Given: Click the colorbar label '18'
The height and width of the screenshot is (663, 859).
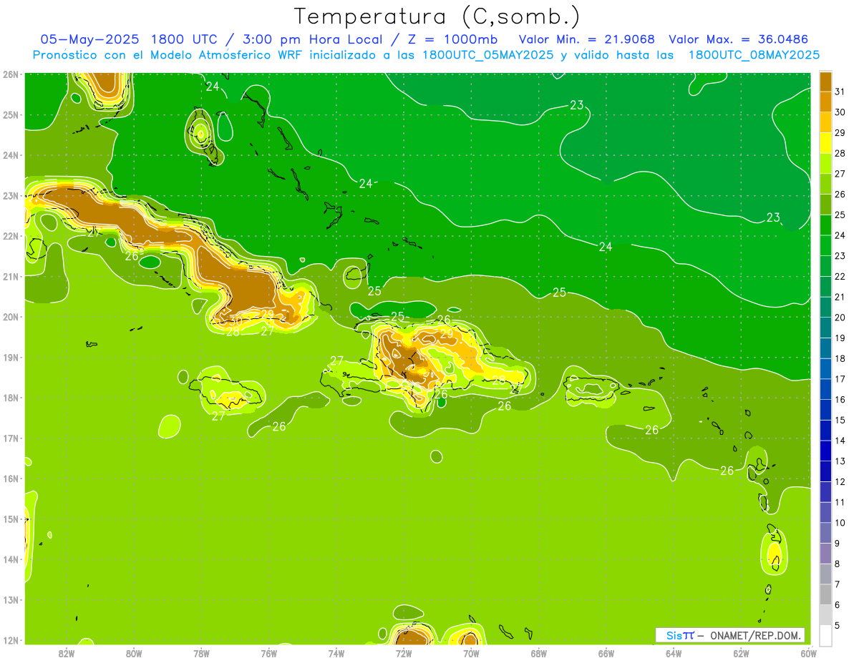Looking at the screenshot, I should (x=840, y=358).
